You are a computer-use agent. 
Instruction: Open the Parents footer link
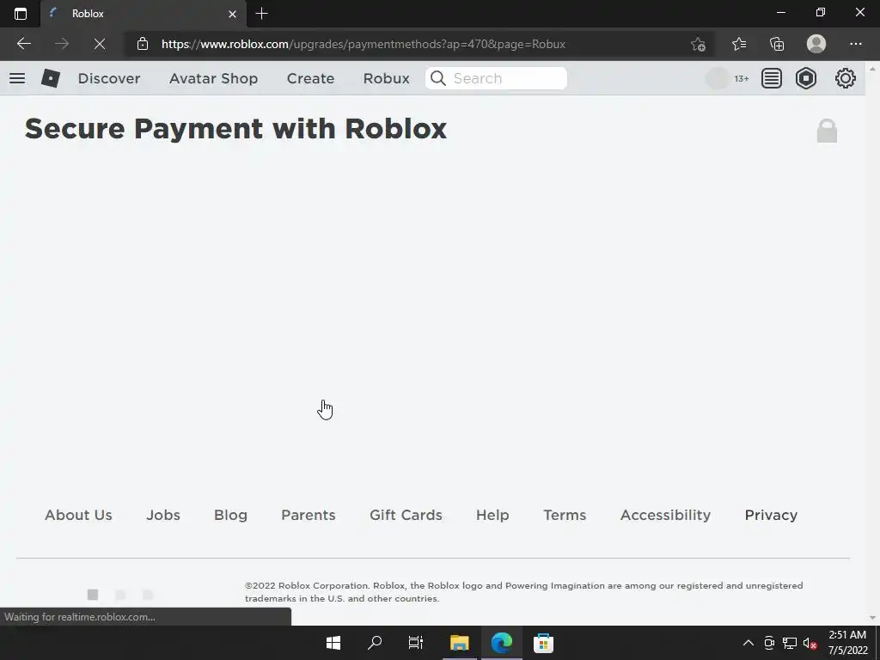coord(309,515)
